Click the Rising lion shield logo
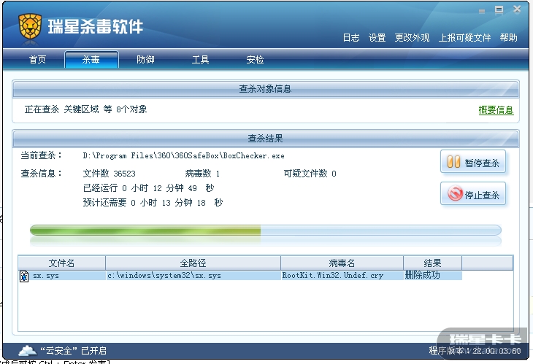This screenshot has height=364, width=533. tap(30, 26)
